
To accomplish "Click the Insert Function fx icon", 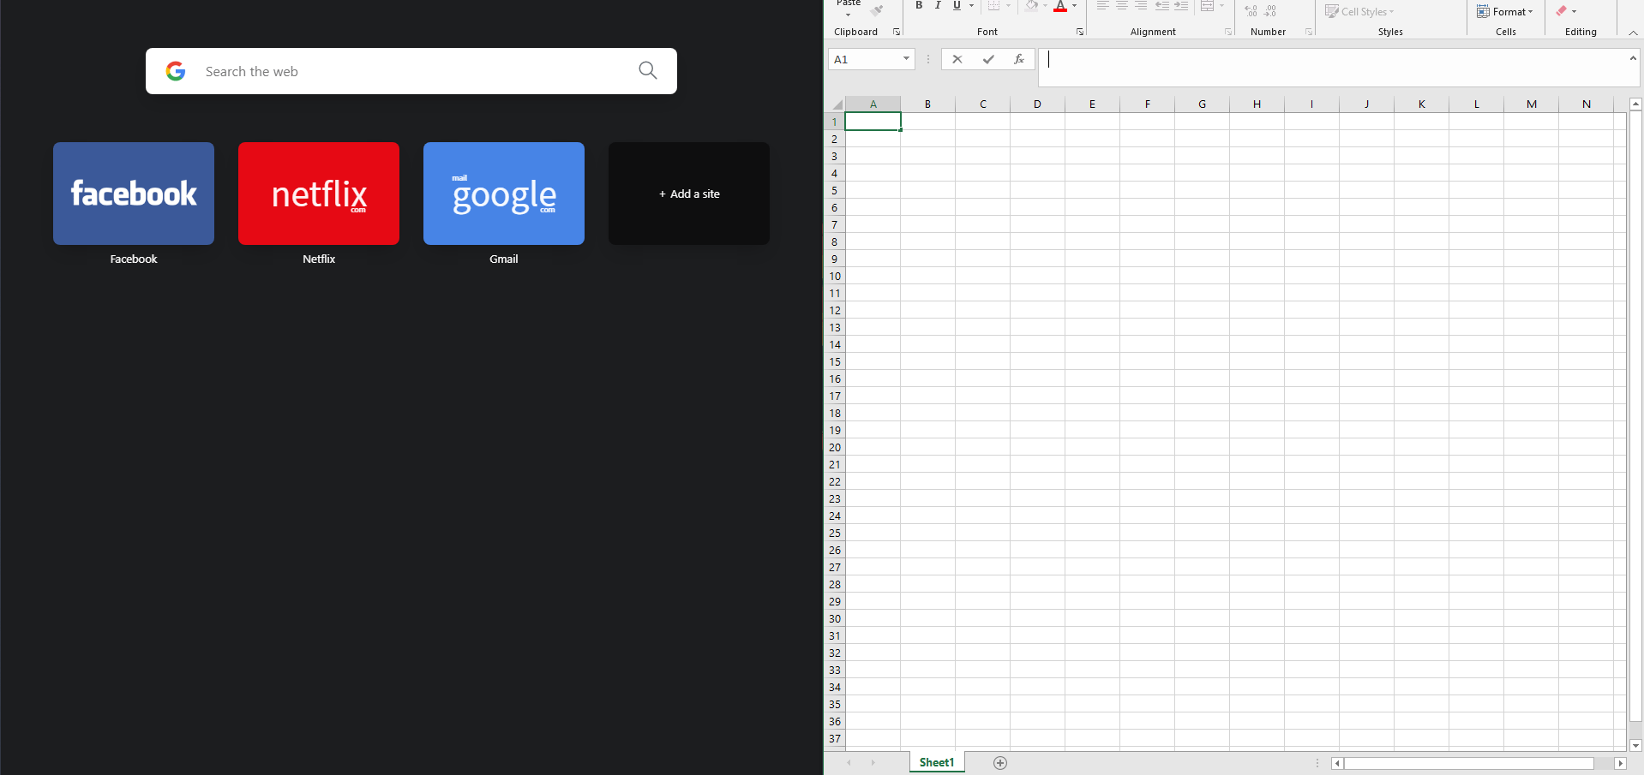I will (x=1018, y=59).
